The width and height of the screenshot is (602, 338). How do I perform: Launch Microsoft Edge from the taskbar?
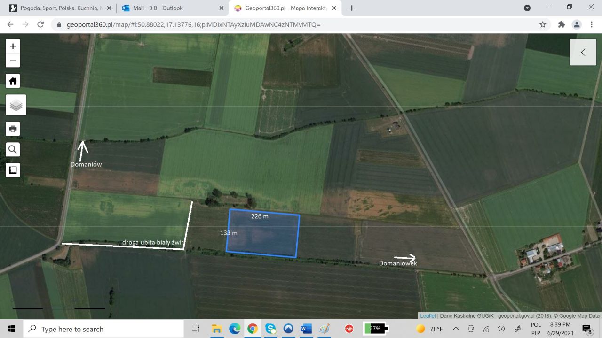(x=234, y=329)
